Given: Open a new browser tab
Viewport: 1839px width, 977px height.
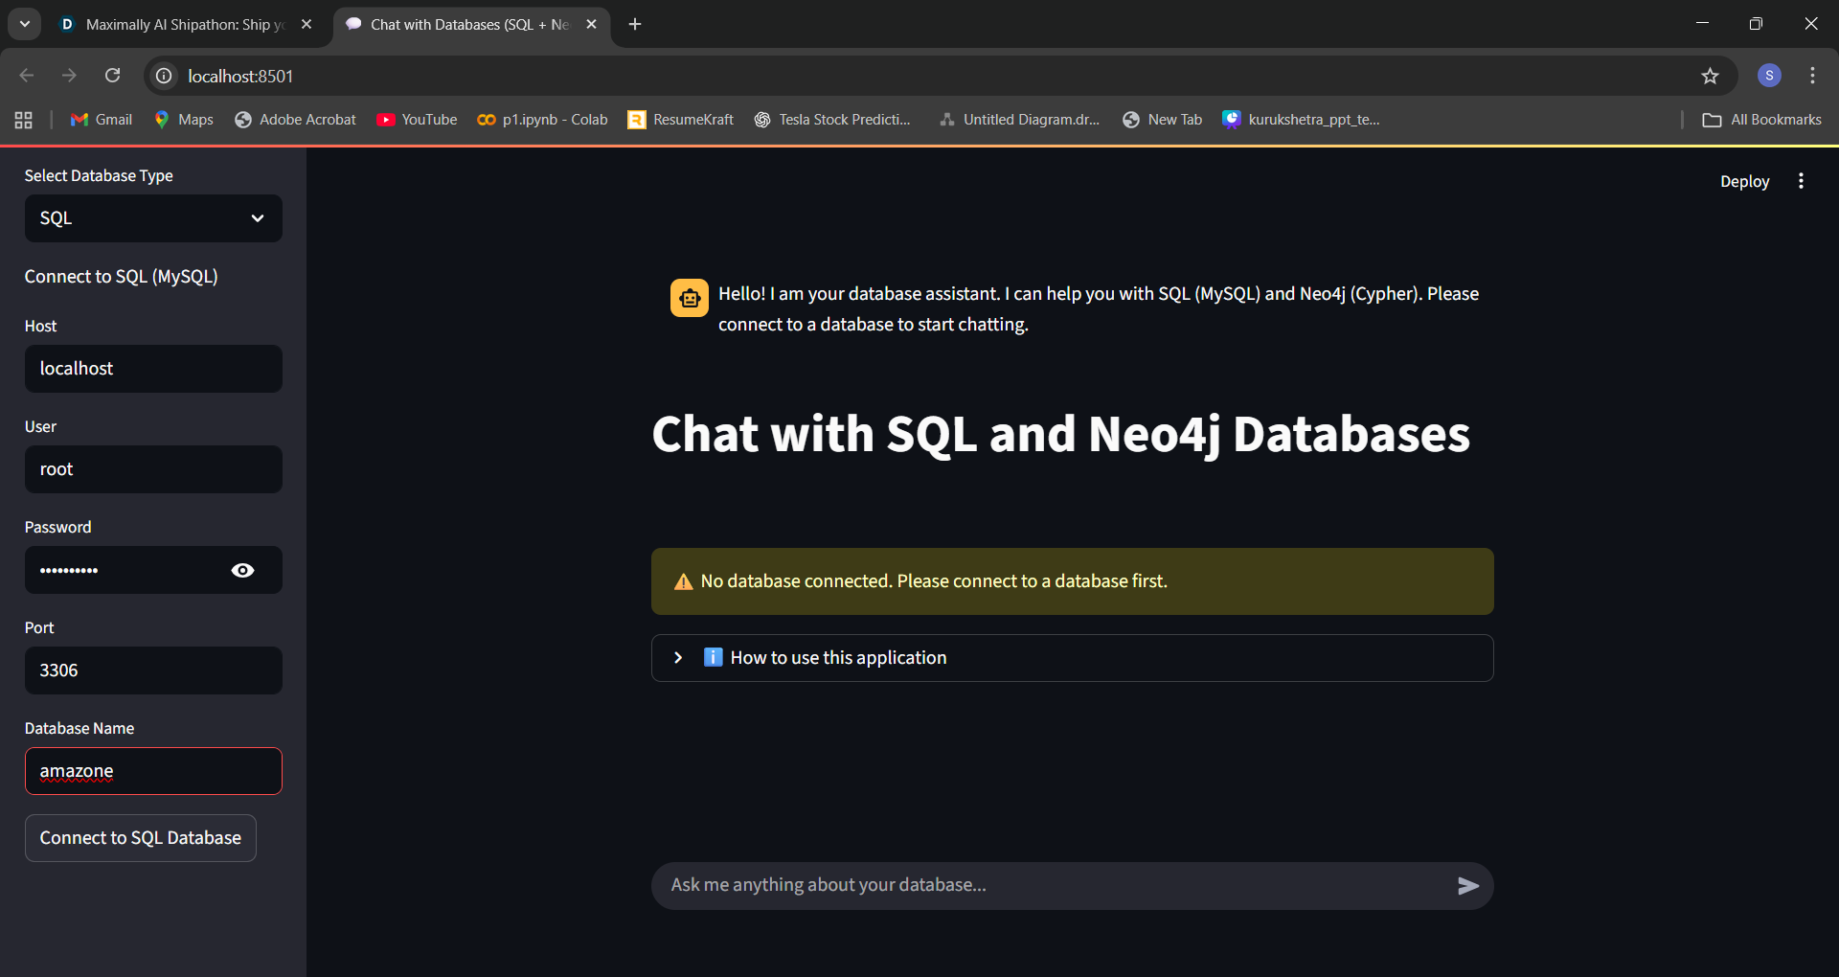Looking at the screenshot, I should click(635, 24).
